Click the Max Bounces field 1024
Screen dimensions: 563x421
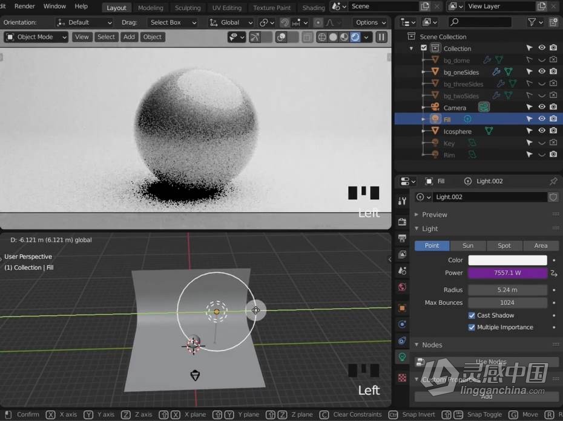pyautogui.click(x=507, y=303)
